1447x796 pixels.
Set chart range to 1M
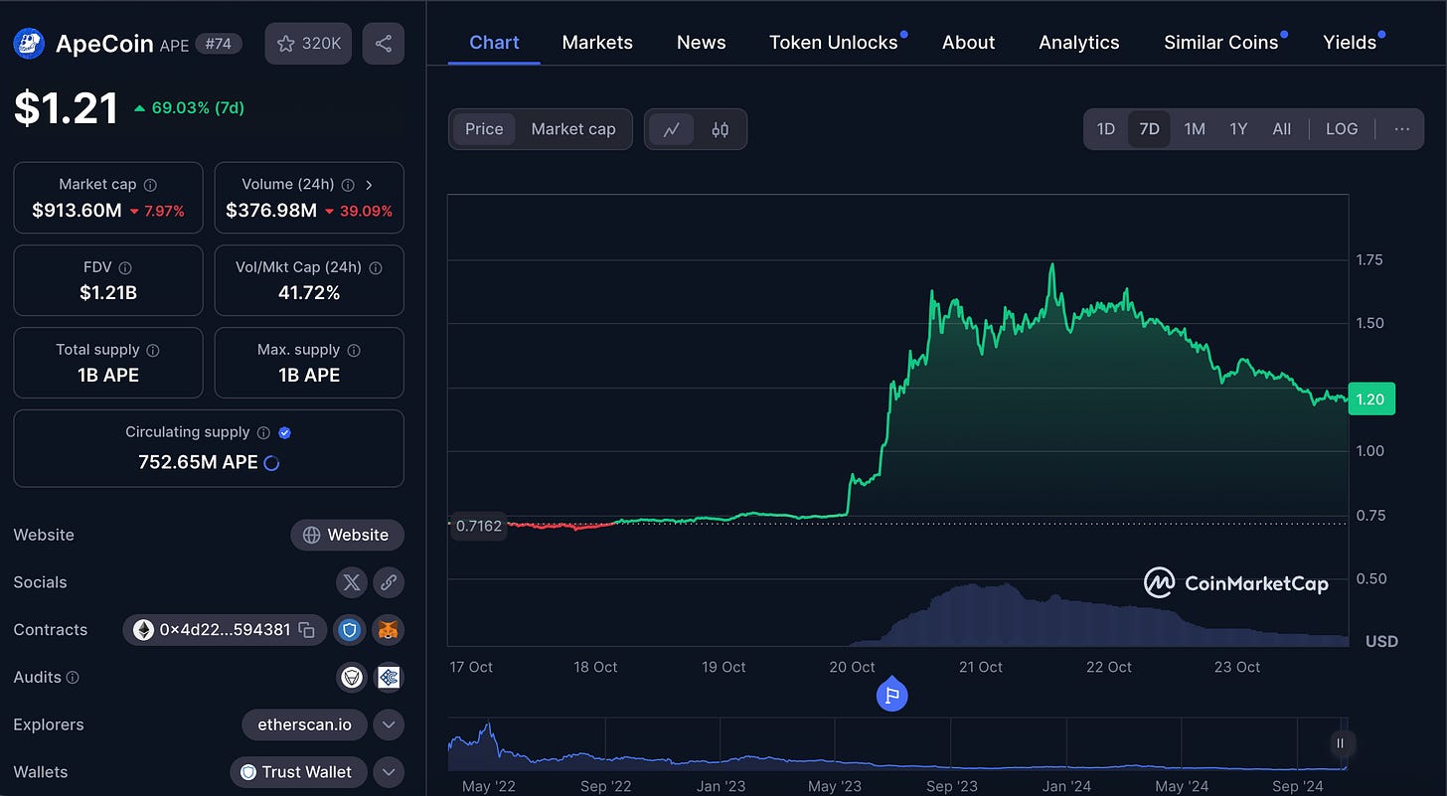[1195, 129]
